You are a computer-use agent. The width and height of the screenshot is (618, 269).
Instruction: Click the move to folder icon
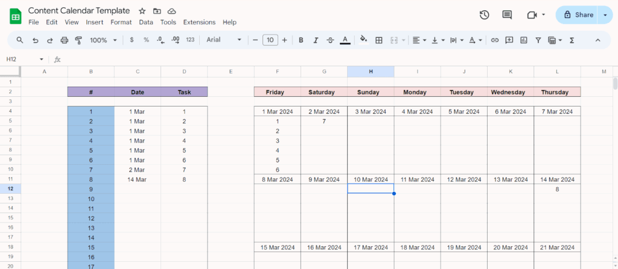pos(157,11)
